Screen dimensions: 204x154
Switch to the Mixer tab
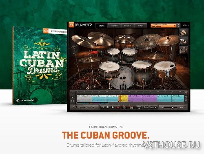click(140, 26)
